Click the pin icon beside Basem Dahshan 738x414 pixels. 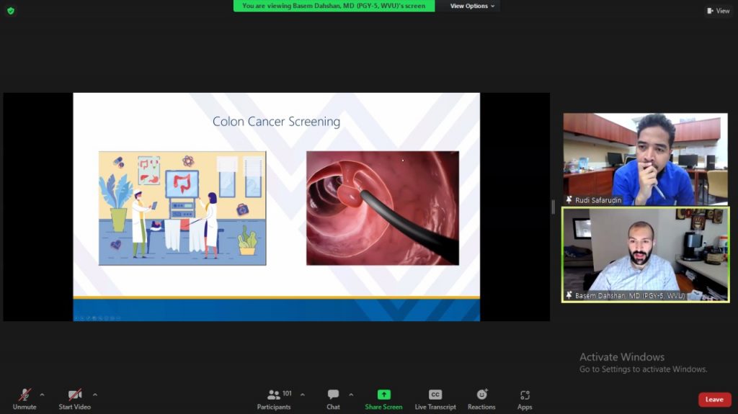[569, 295]
